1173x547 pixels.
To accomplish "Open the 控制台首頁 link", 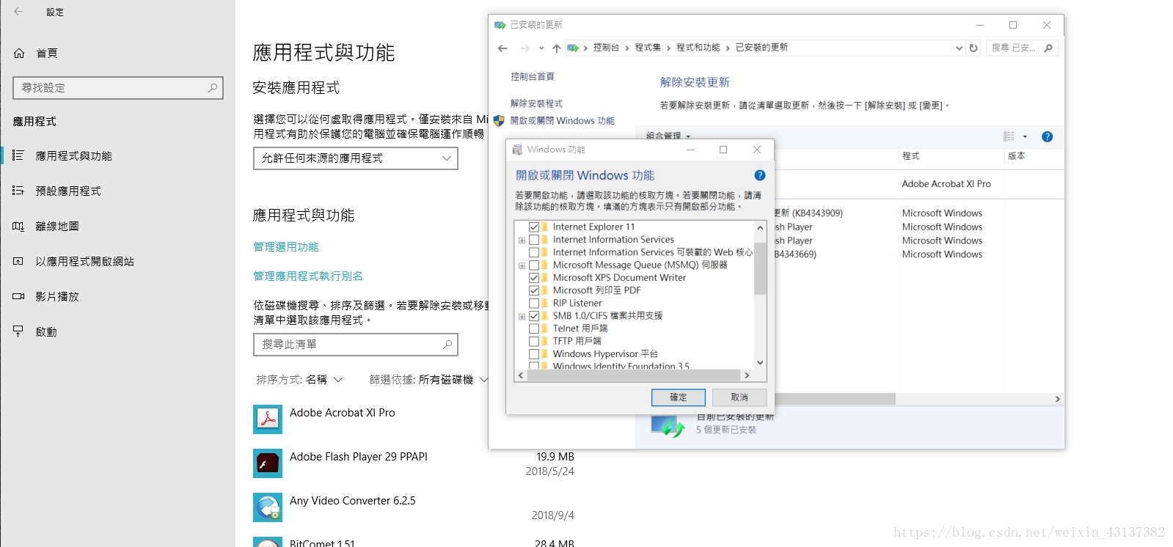I will 533,76.
